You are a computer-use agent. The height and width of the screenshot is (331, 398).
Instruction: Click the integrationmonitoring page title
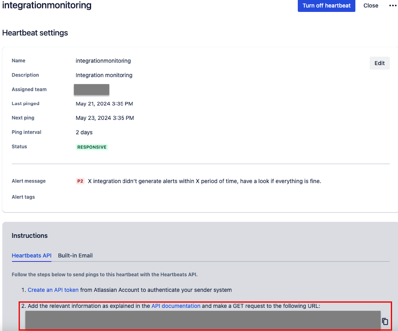point(47,5)
